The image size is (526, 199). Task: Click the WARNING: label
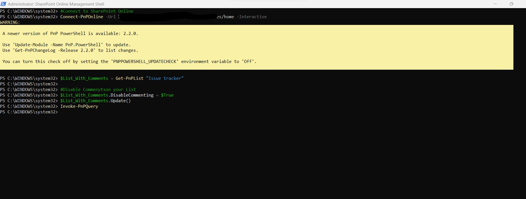10,22
